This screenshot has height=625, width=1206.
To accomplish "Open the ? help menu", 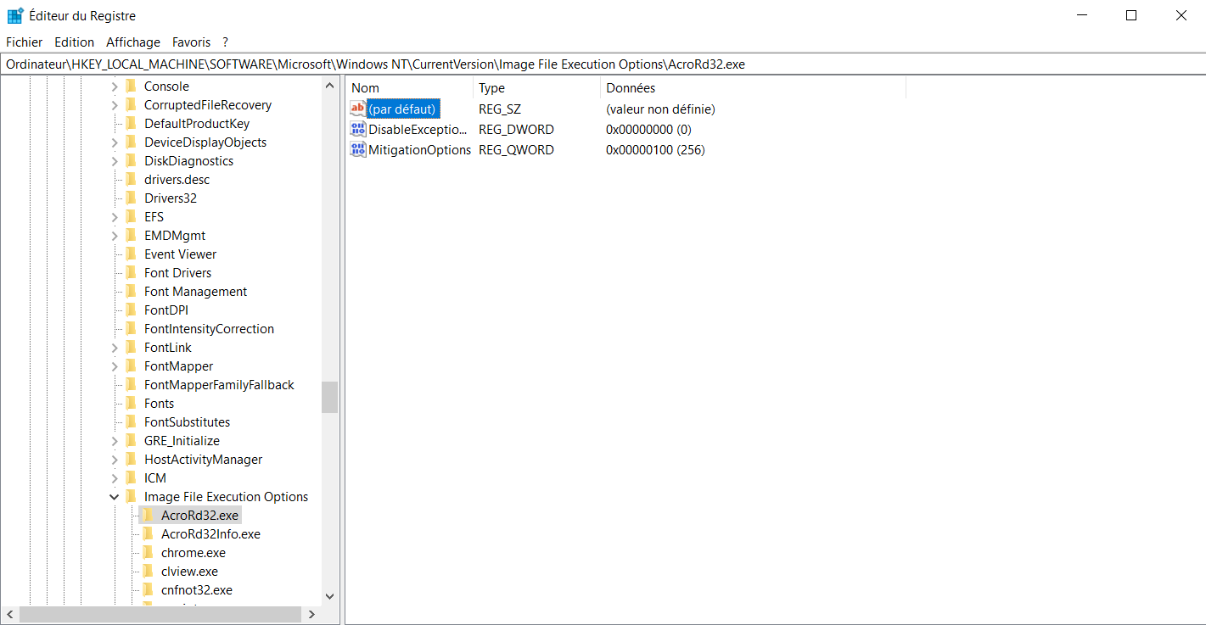I will coord(225,42).
